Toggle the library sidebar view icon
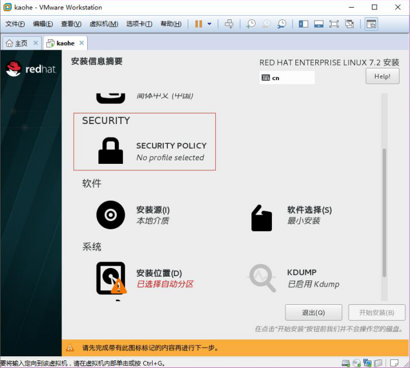 (x=304, y=24)
